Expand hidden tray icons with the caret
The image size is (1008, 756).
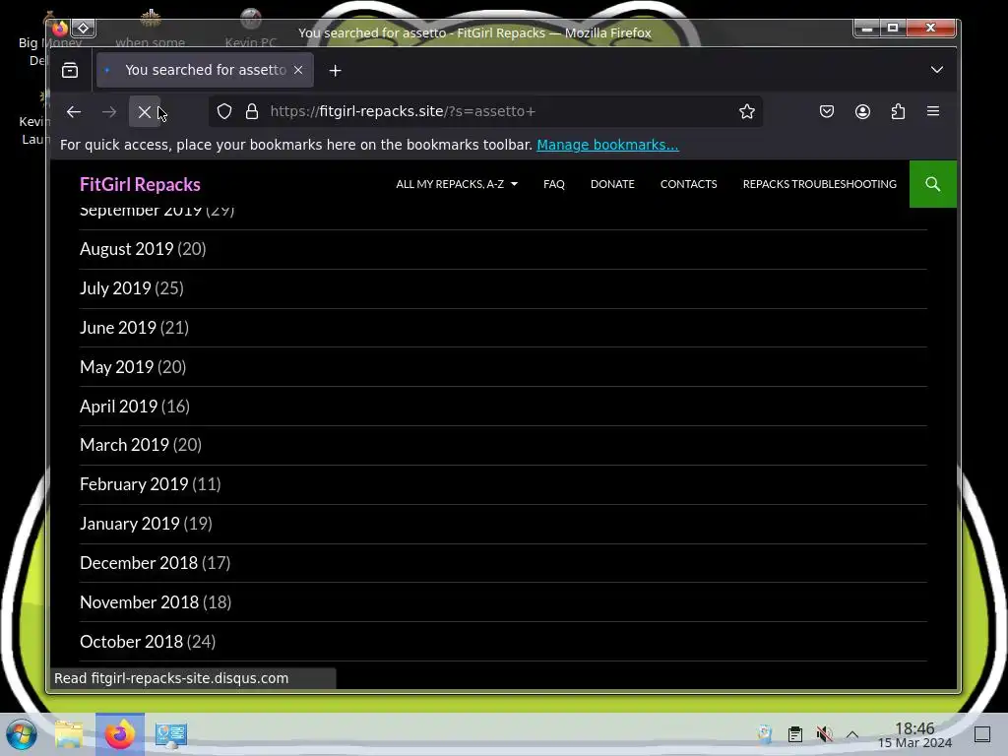(852, 734)
